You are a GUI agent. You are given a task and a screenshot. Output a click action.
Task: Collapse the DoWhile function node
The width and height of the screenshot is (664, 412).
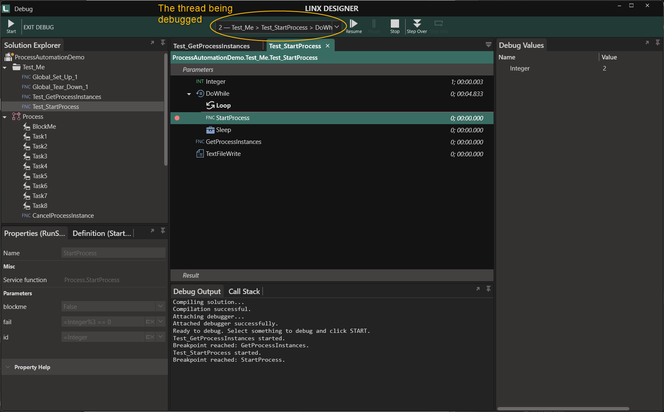click(189, 94)
